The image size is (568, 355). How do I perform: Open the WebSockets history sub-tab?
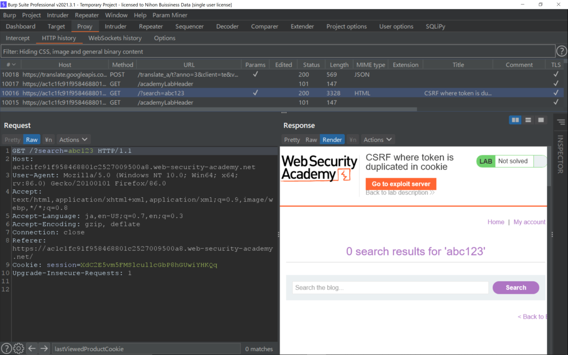(x=115, y=38)
